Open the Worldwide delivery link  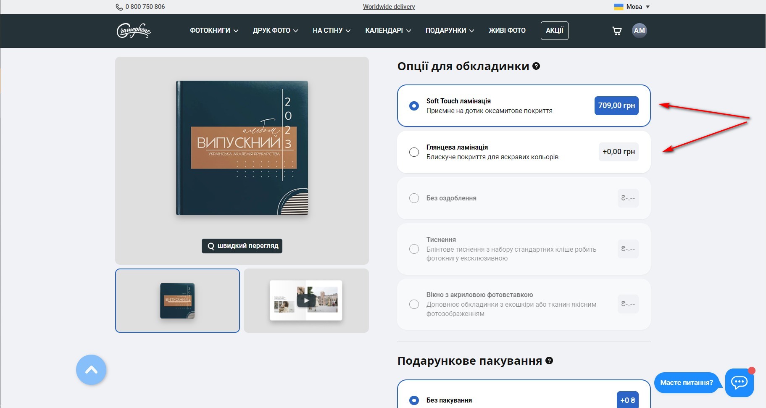[389, 7]
